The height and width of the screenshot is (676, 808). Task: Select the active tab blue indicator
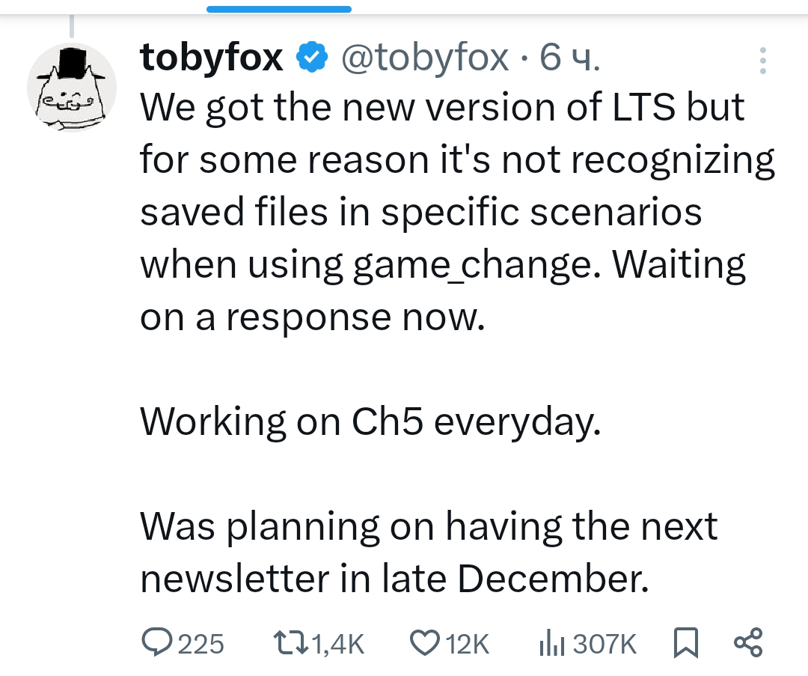tap(279, 9)
